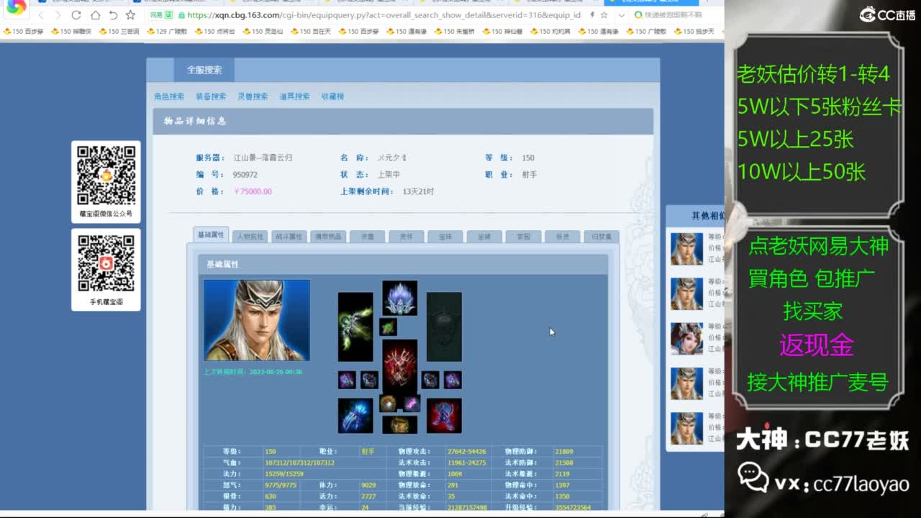
Task: Click the undo/restore arrow icon in toolbar
Action: tap(113, 15)
